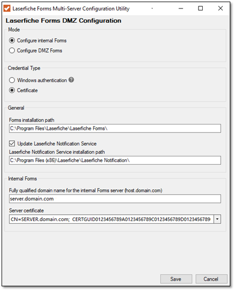235x291 pixels.
Task: Click the Windows authentication label text
Action: tap(42, 80)
